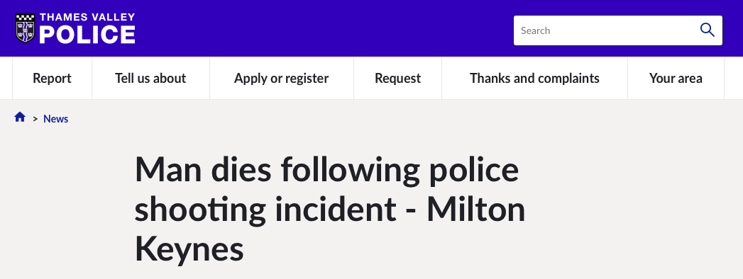Click the word Milton in the headline
Screen dimensions: 743x279
click(476, 208)
